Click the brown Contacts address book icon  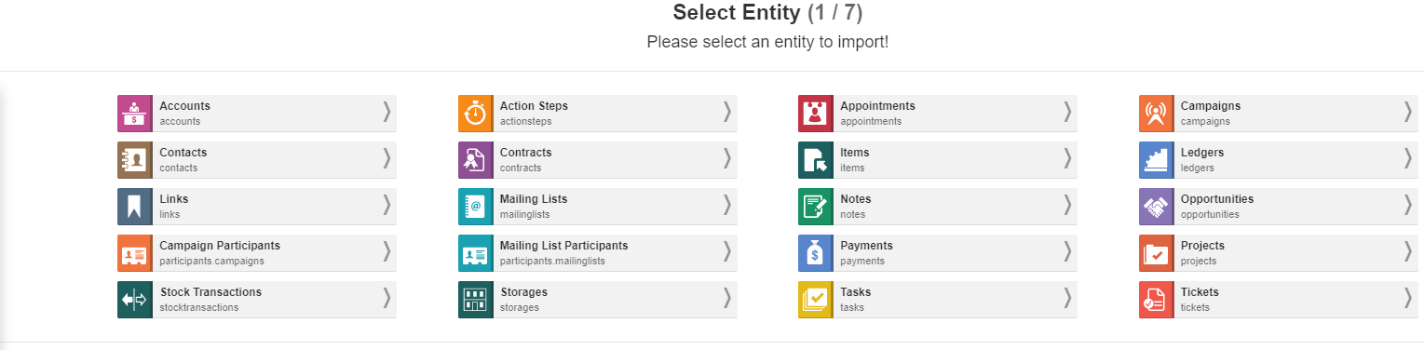(134, 160)
